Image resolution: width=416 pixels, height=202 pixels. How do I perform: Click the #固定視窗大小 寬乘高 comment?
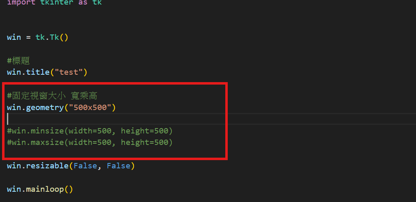click(52, 96)
